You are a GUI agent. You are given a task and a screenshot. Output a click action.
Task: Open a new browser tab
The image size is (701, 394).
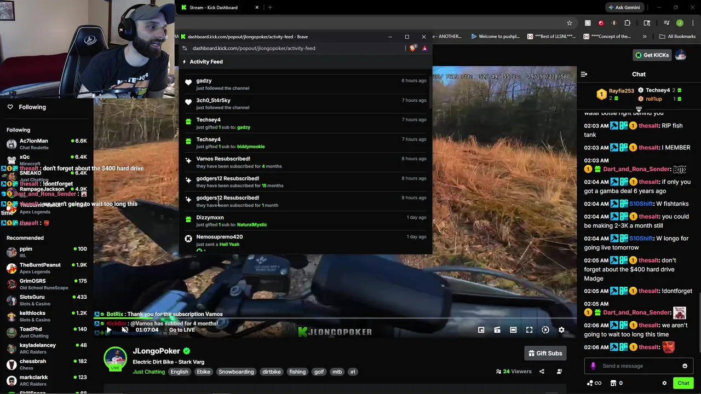click(270, 8)
